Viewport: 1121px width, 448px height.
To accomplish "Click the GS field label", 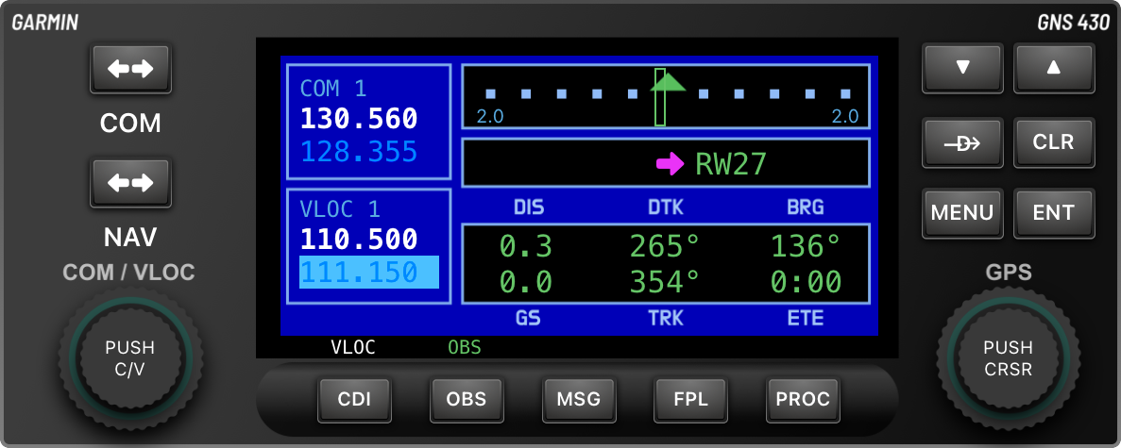I will 528,319.
